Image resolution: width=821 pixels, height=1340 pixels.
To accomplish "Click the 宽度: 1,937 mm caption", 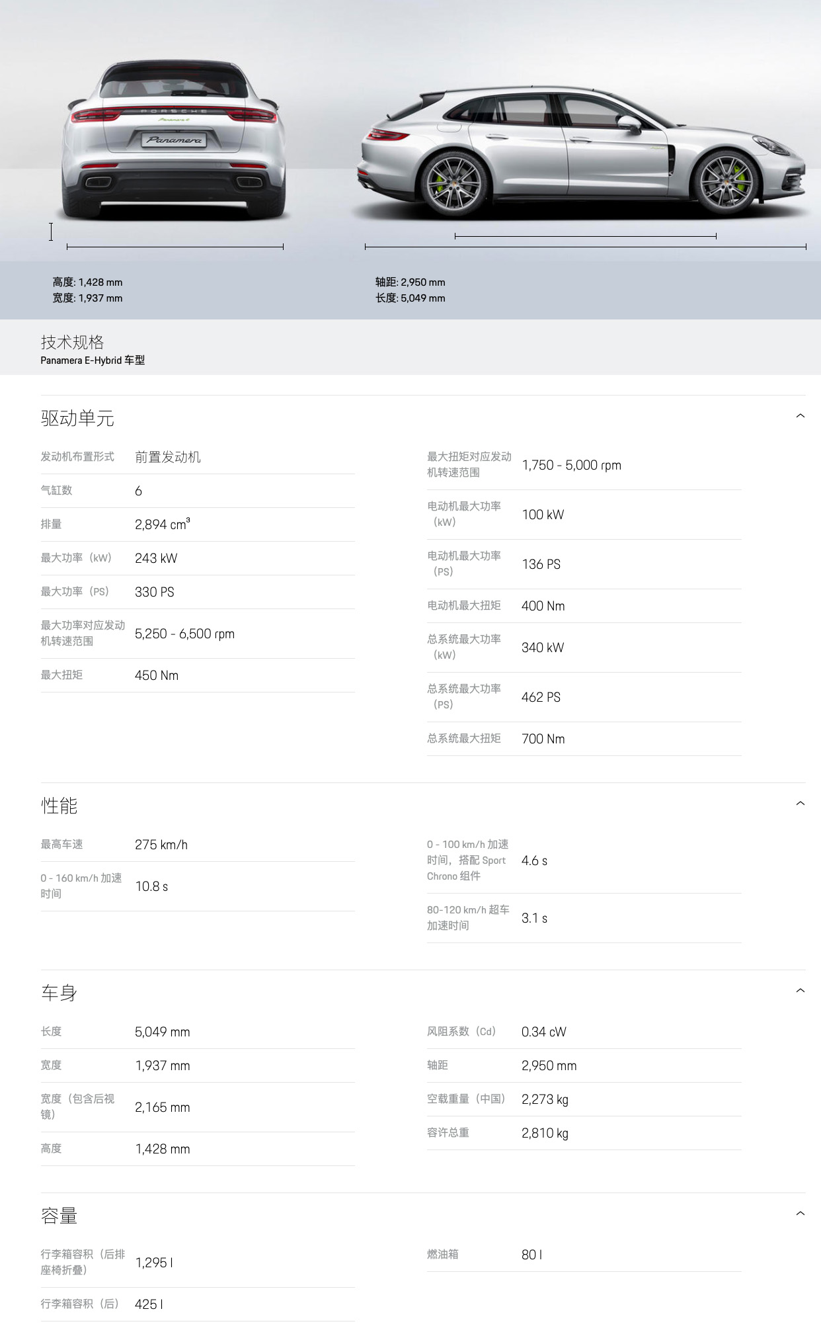I will (x=87, y=298).
